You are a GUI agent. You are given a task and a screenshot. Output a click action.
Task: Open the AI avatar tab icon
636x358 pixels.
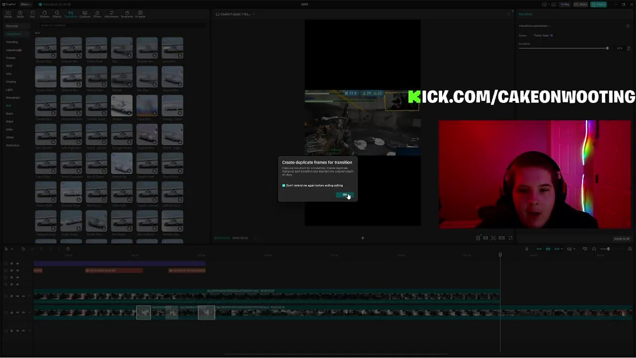pyautogui.click(x=140, y=14)
